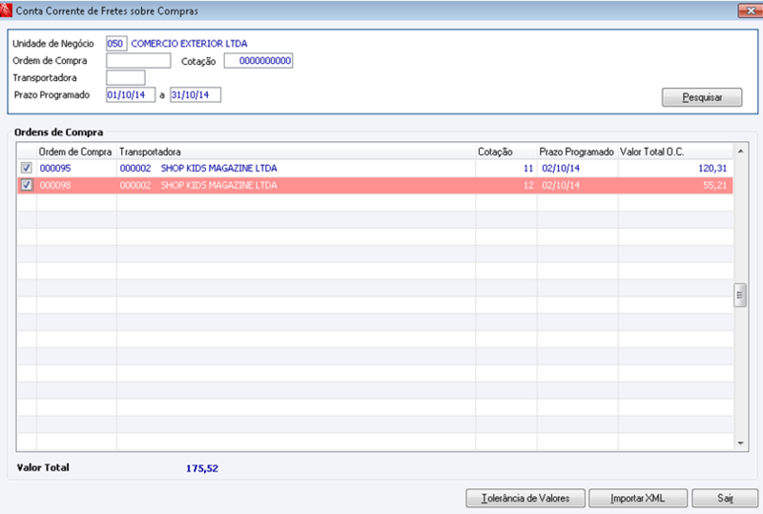Click the total value 175,52
Viewport: 763px width, 514px height.
(202, 468)
